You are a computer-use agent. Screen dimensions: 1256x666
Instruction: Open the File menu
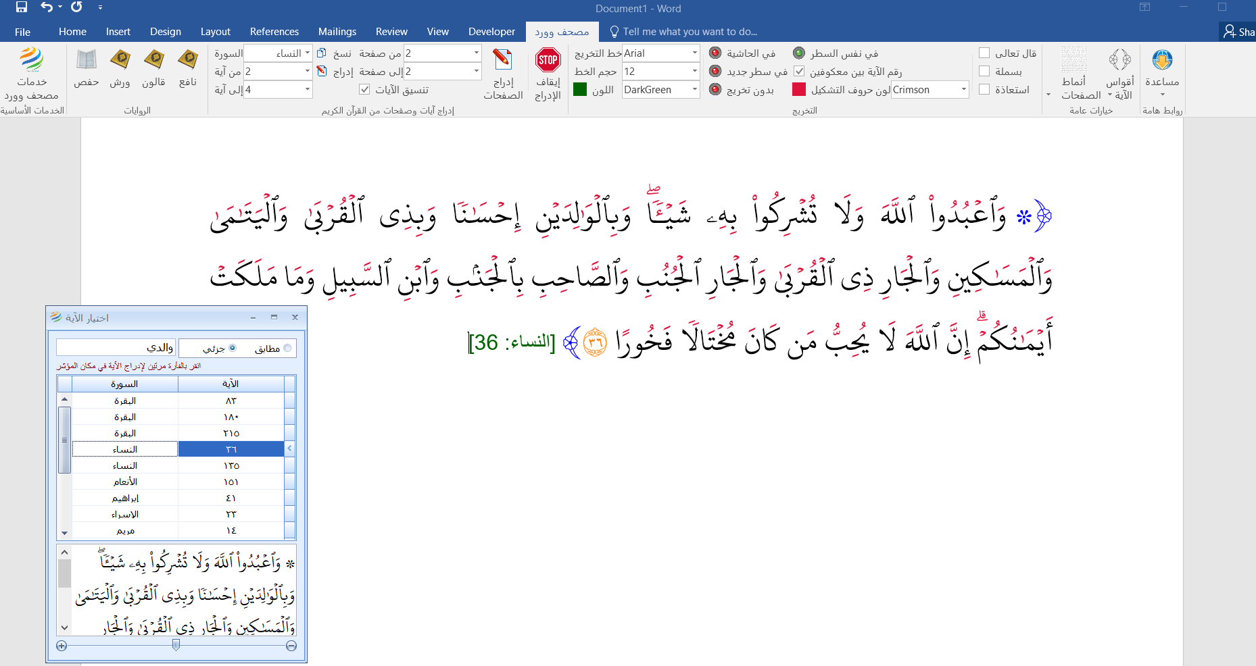tap(22, 32)
